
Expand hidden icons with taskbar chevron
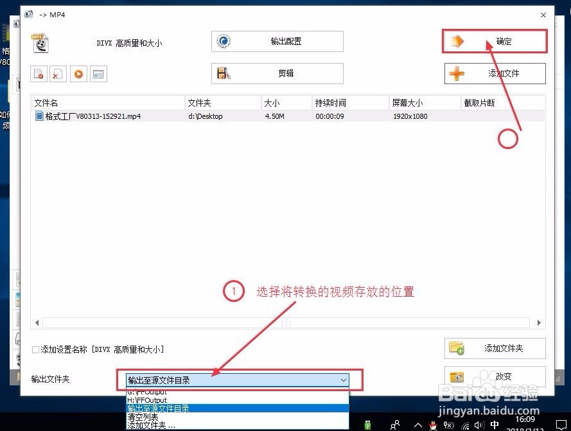pos(418,425)
